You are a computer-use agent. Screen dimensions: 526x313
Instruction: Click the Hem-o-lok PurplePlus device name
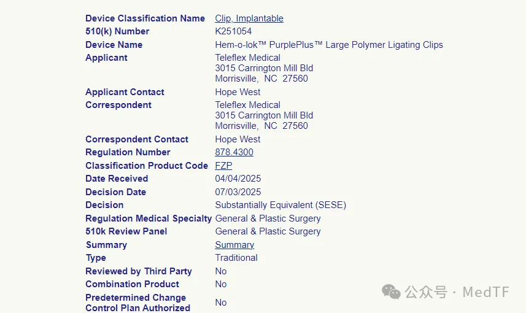coord(328,45)
